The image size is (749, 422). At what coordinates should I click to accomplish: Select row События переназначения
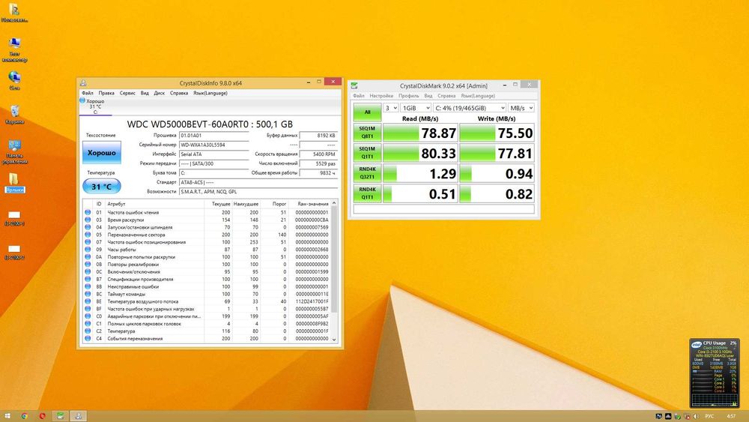(207, 338)
